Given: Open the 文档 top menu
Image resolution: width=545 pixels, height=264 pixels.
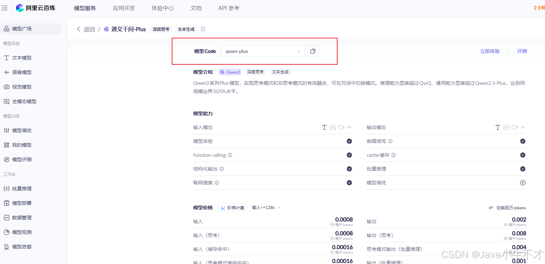Looking at the screenshot, I should coord(196,8).
